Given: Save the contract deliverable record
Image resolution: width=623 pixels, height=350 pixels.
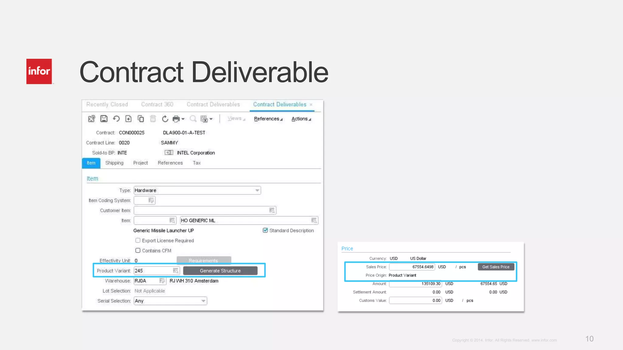Looking at the screenshot, I should click(x=104, y=119).
